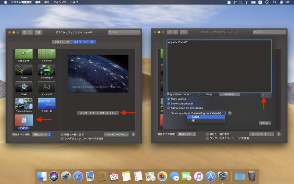The height and width of the screenshot is (184, 294).
Task: Open the ウインドウ menu
Action: pyautogui.click(x=60, y=2)
